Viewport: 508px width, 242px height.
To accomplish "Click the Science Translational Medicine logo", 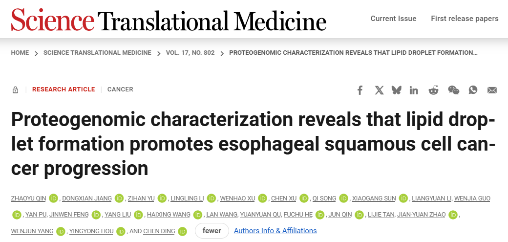I will [169, 20].
